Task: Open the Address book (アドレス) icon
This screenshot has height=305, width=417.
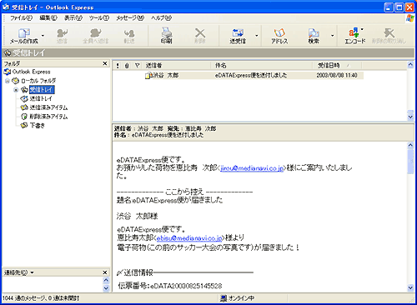Action: coord(279,32)
